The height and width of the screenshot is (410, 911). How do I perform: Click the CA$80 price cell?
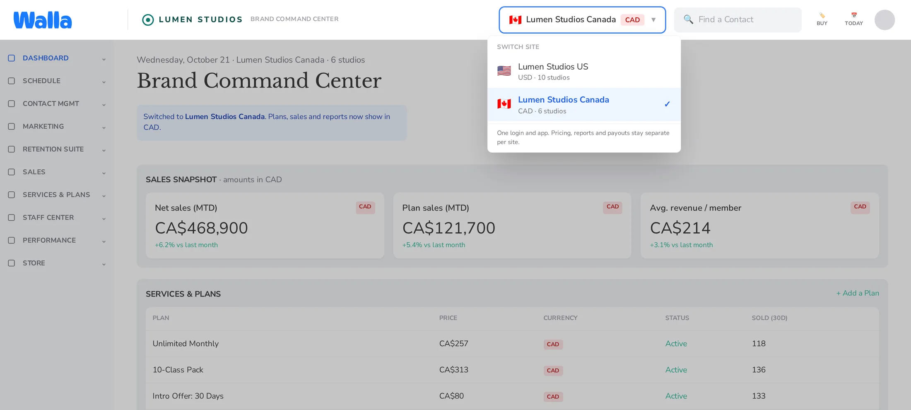(451, 396)
